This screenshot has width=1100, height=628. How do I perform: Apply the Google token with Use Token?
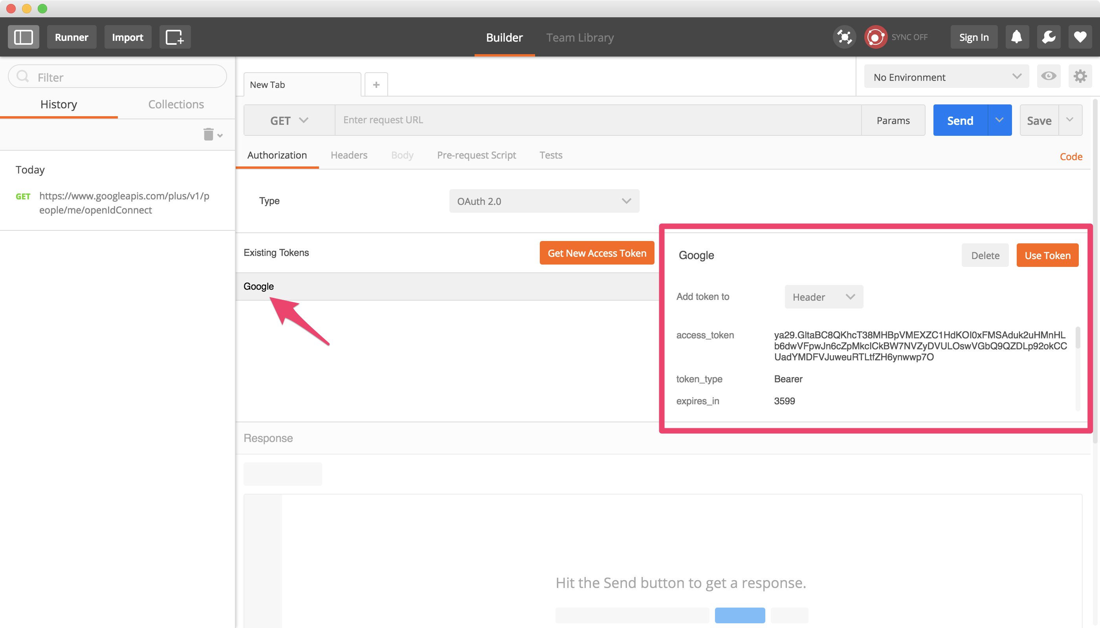[x=1048, y=255]
